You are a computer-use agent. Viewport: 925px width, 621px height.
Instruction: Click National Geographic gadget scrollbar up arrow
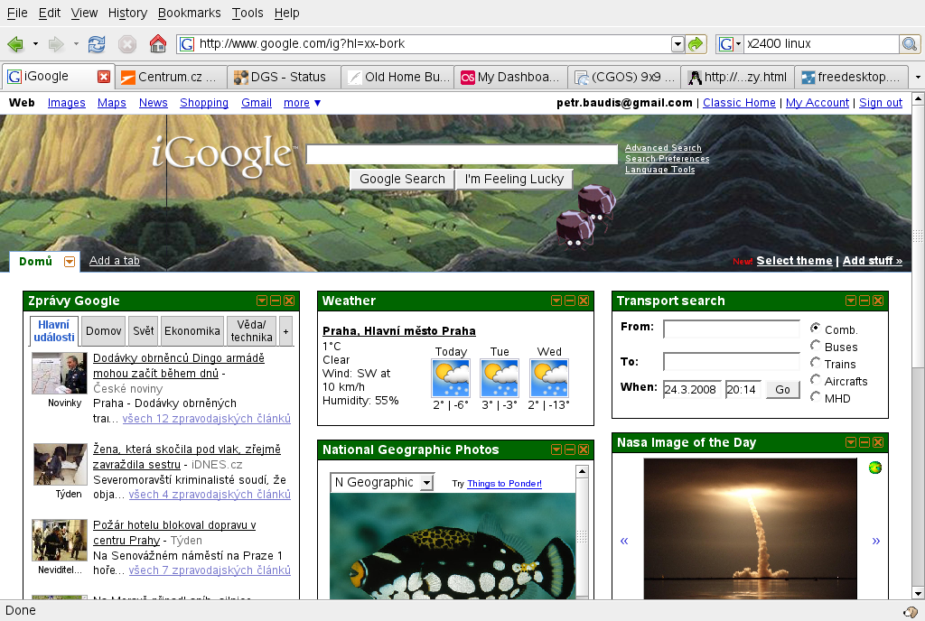pos(583,471)
